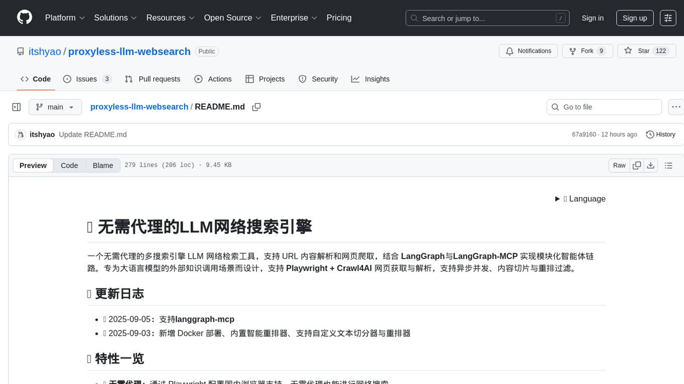This screenshot has width=684, height=384.
Task: View the file History
Action: click(x=660, y=135)
